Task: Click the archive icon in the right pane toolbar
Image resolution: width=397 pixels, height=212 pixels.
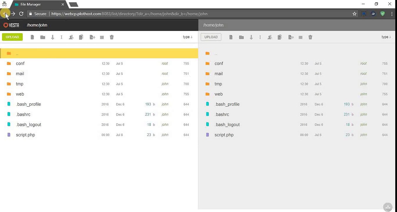Action: (x=301, y=37)
